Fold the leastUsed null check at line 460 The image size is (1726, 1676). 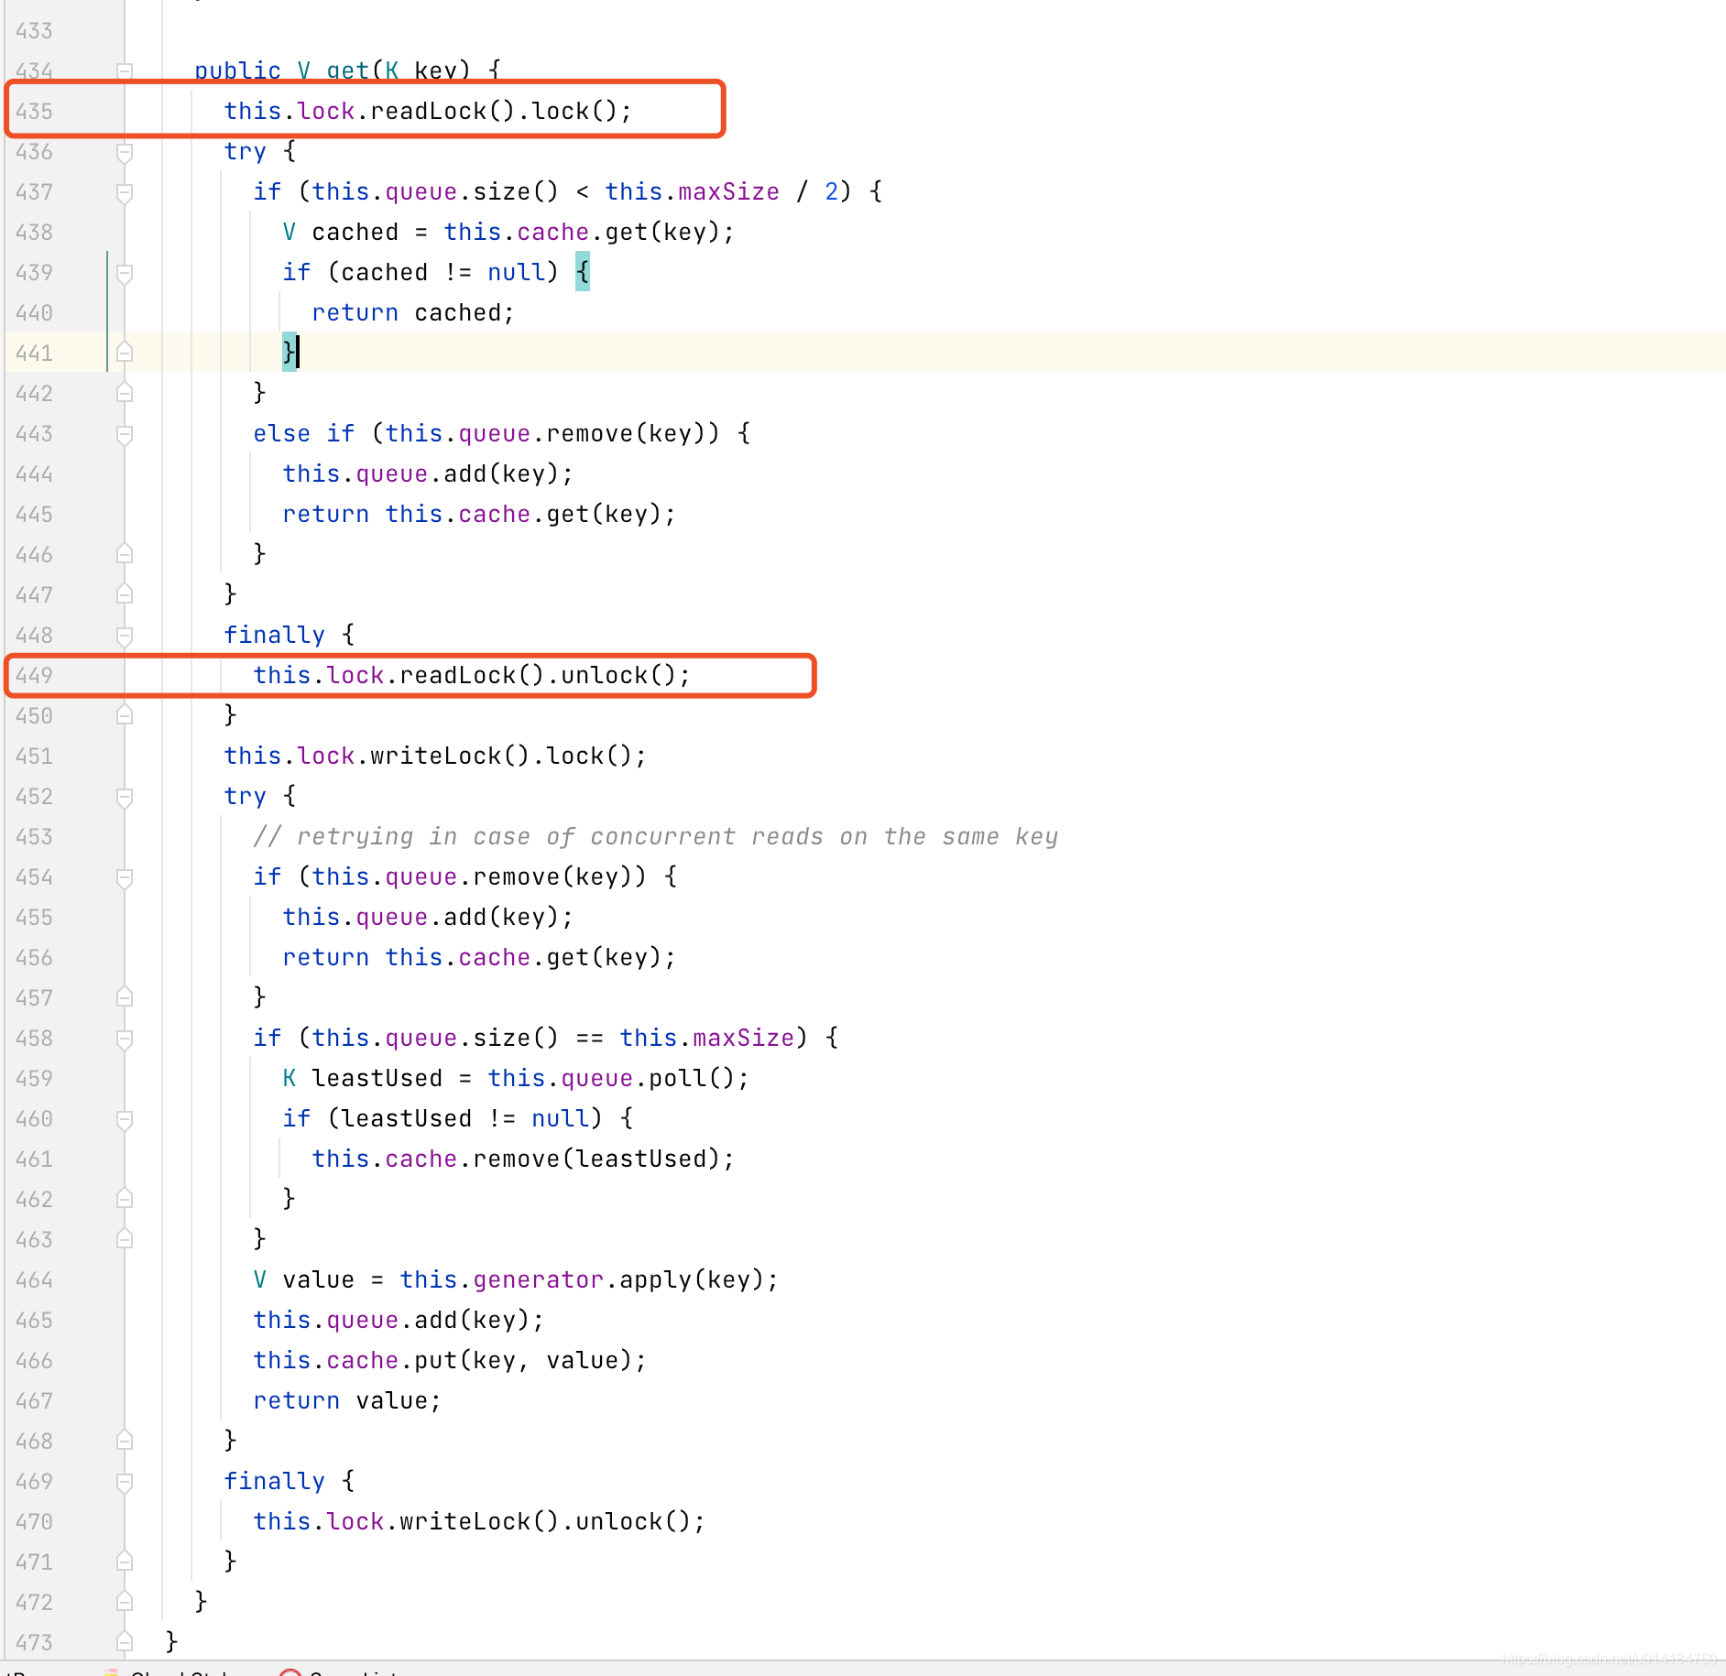[125, 1119]
